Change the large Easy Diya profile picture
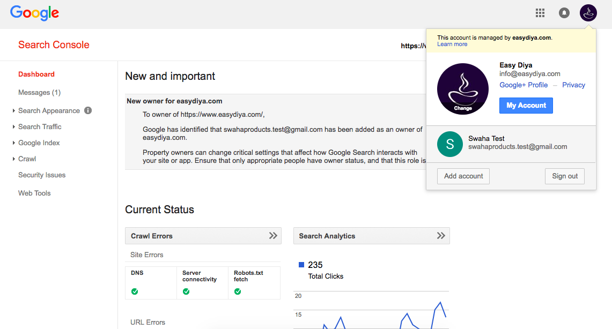Viewport: 612px width, 329px height. coord(462,89)
